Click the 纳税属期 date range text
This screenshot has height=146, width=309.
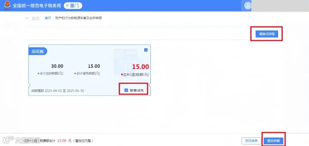[x=58, y=91]
